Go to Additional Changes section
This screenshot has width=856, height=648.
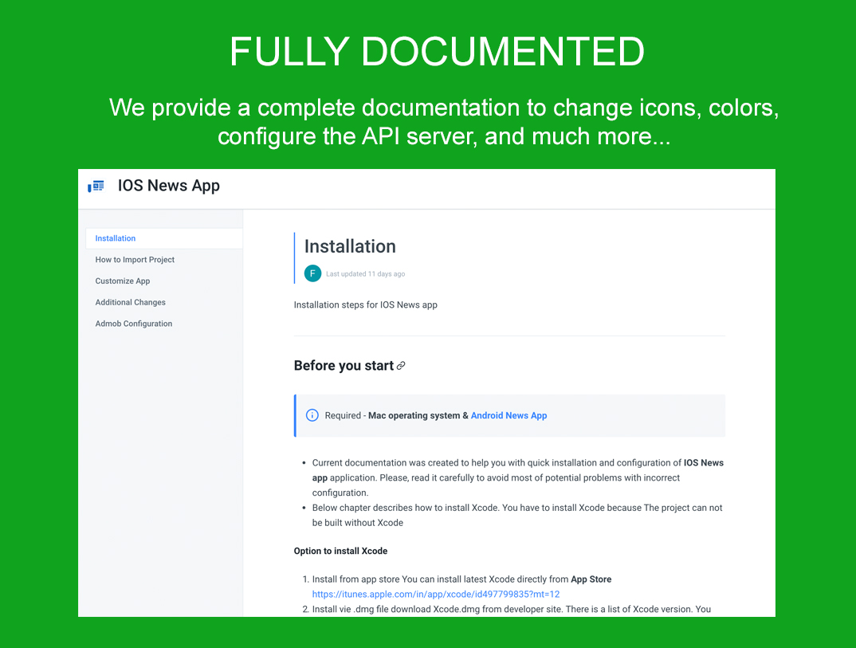pyautogui.click(x=131, y=302)
